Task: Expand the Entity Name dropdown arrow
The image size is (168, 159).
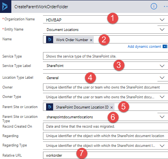Action: pyautogui.click(x=162, y=29)
